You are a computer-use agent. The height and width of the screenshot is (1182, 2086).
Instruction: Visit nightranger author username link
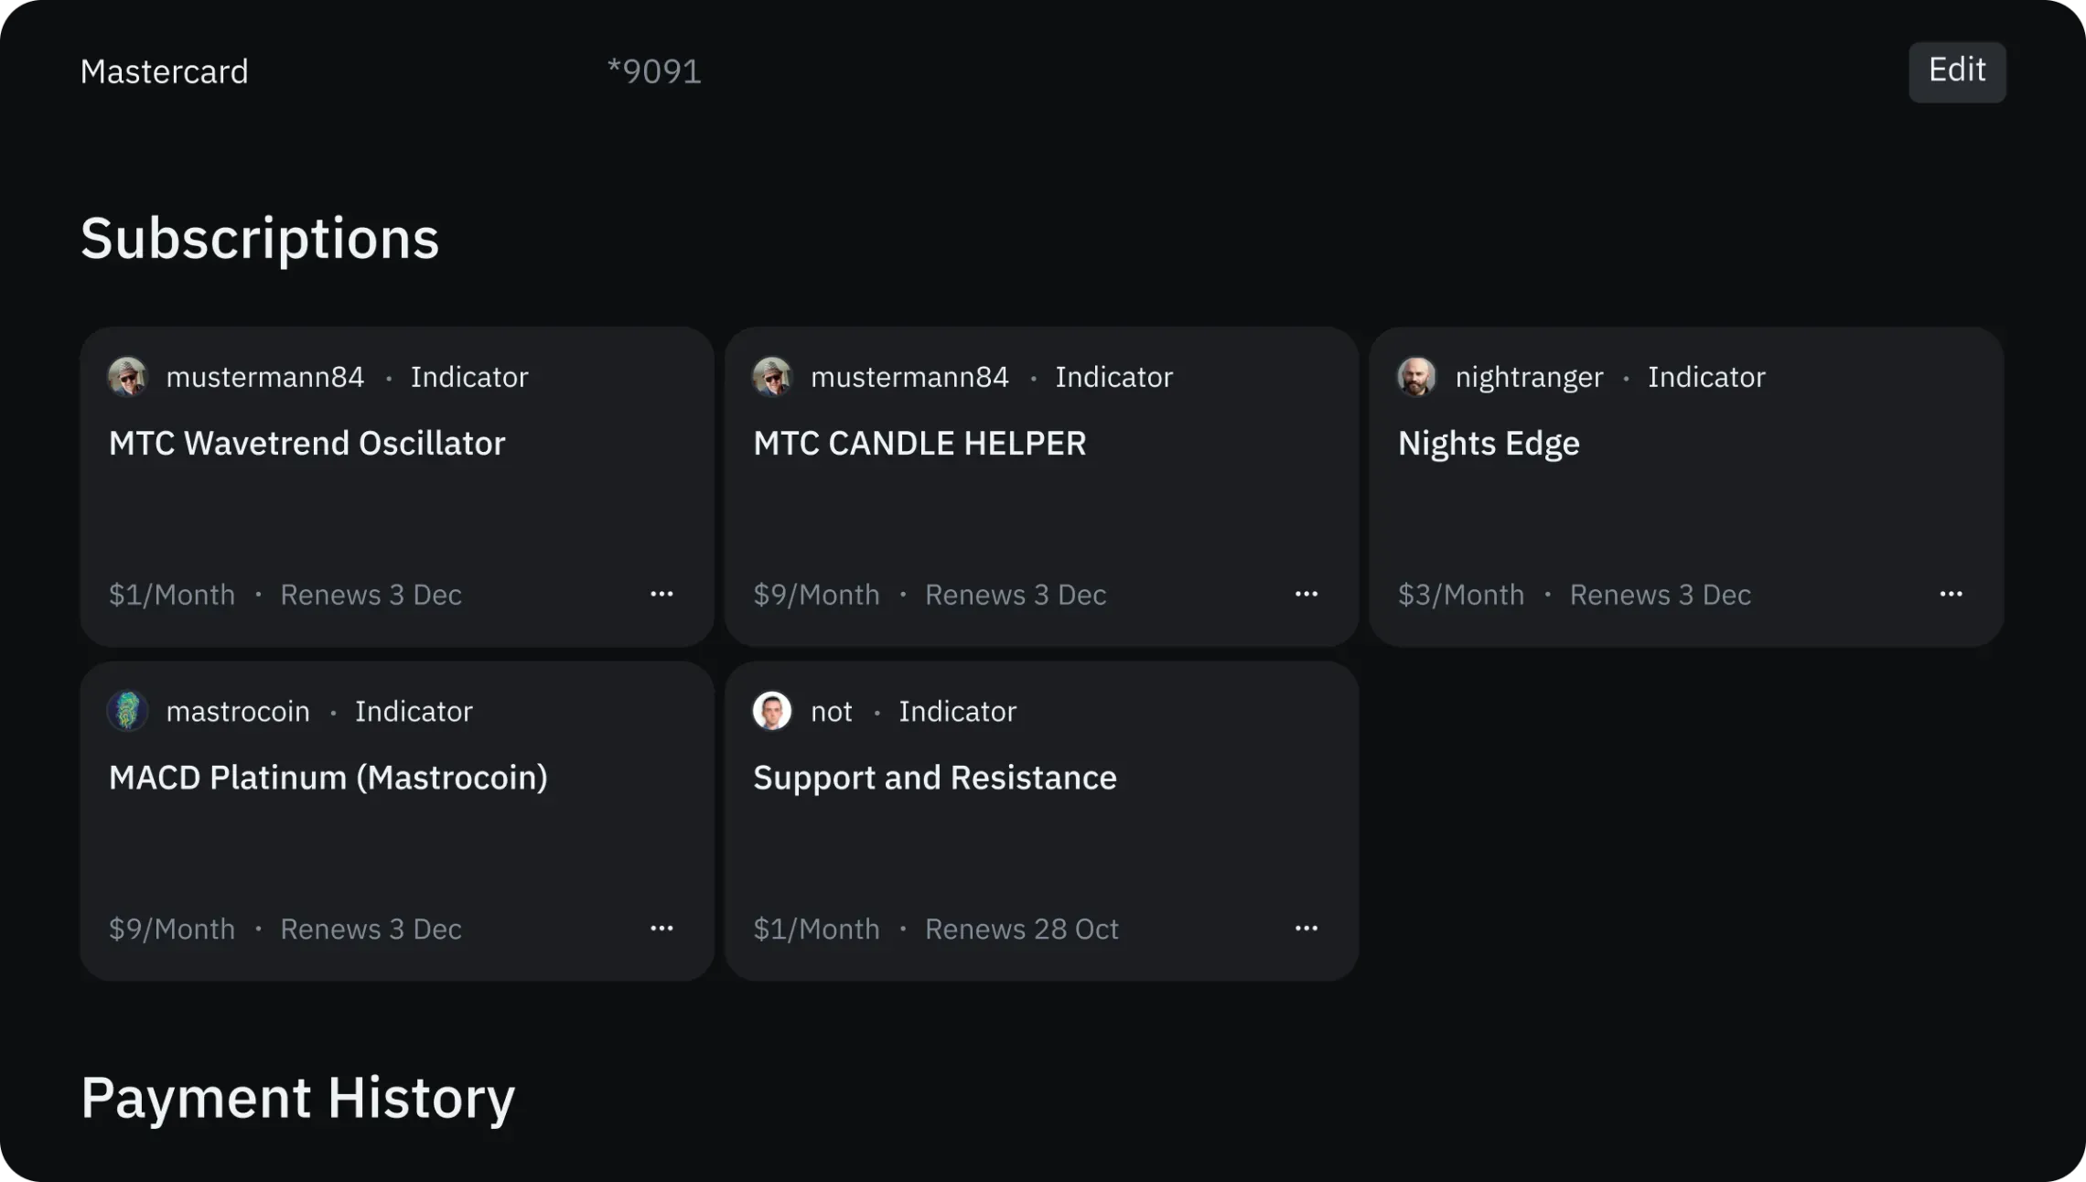tap(1529, 377)
